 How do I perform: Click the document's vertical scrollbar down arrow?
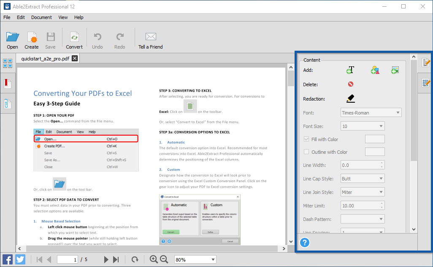click(291, 241)
